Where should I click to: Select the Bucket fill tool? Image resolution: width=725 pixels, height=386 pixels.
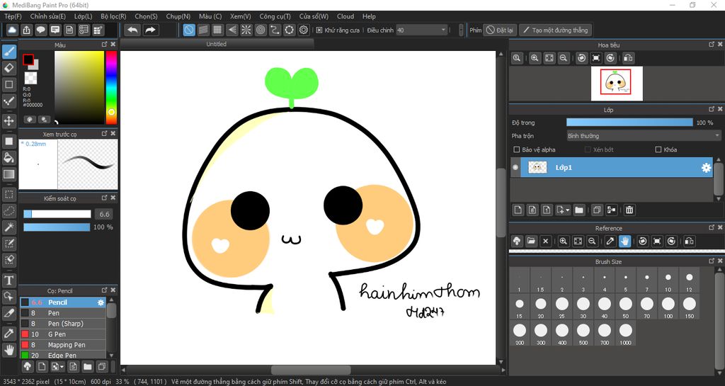[x=8, y=158]
